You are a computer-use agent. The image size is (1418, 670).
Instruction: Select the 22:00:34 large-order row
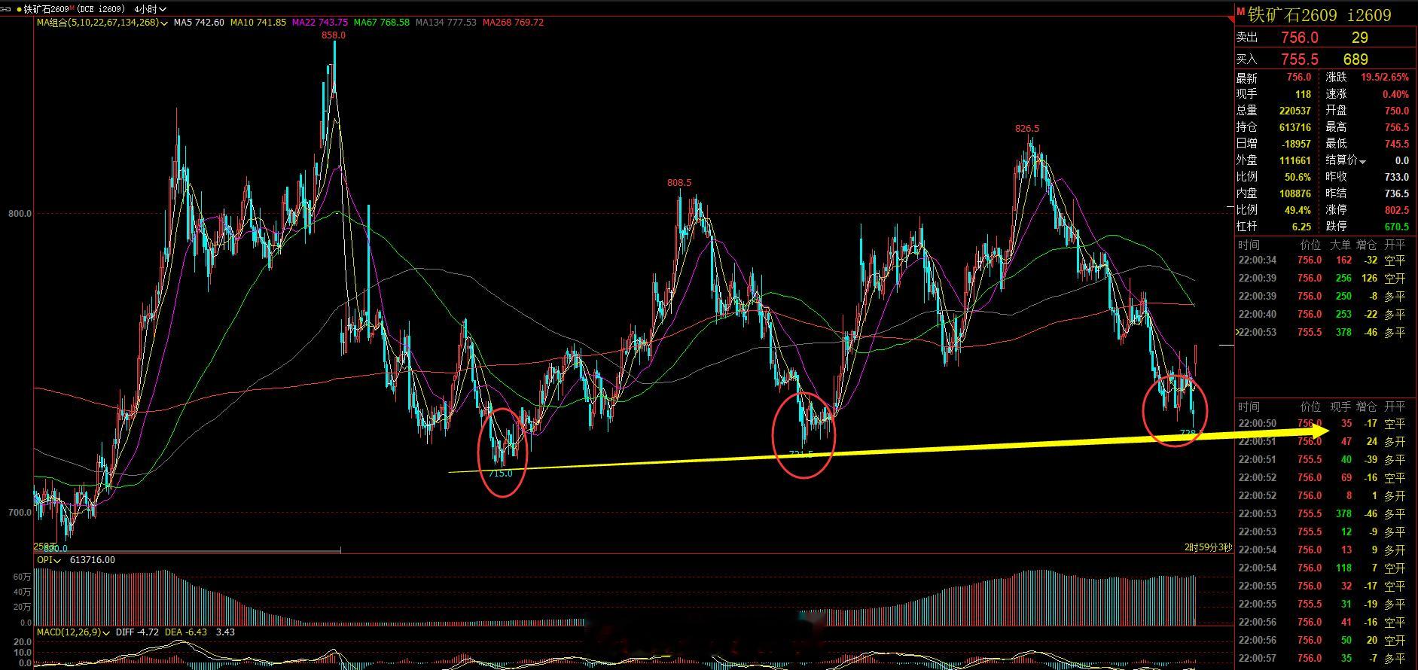point(1325,260)
